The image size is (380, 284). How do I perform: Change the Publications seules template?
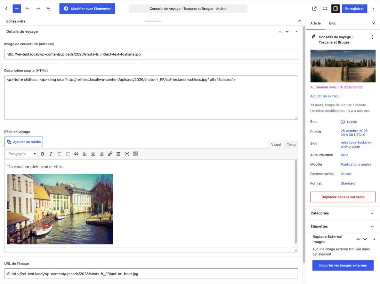click(356, 164)
